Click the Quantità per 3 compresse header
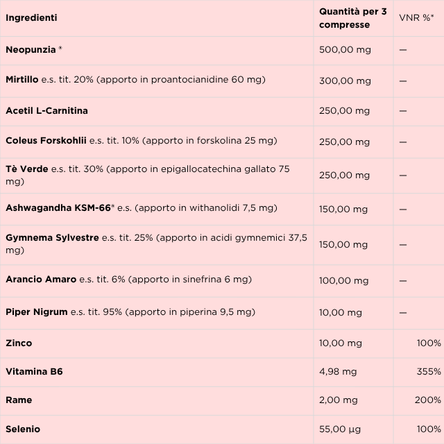 [352, 18]
